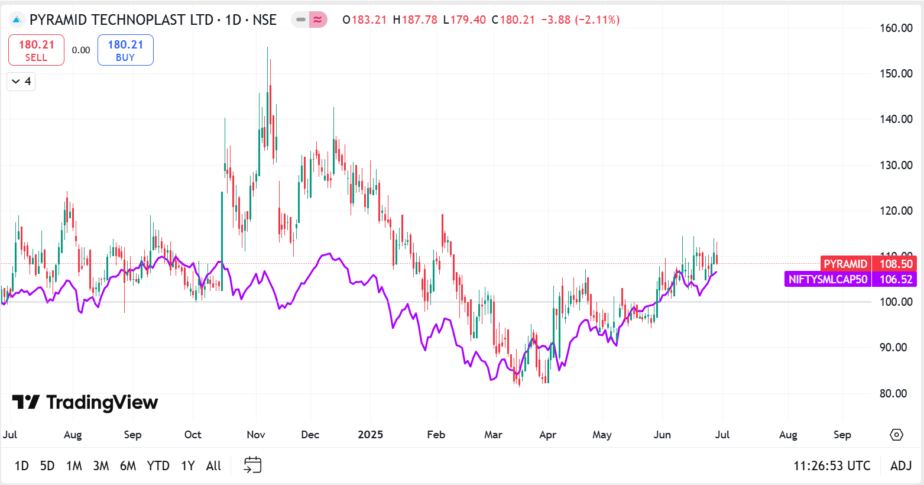Click the 0.00 spread value
The image size is (924, 485).
pos(81,50)
